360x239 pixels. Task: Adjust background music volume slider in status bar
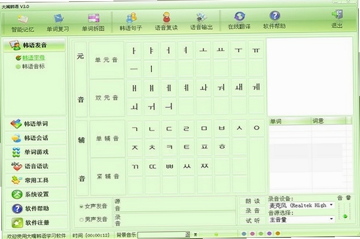click(x=216, y=234)
